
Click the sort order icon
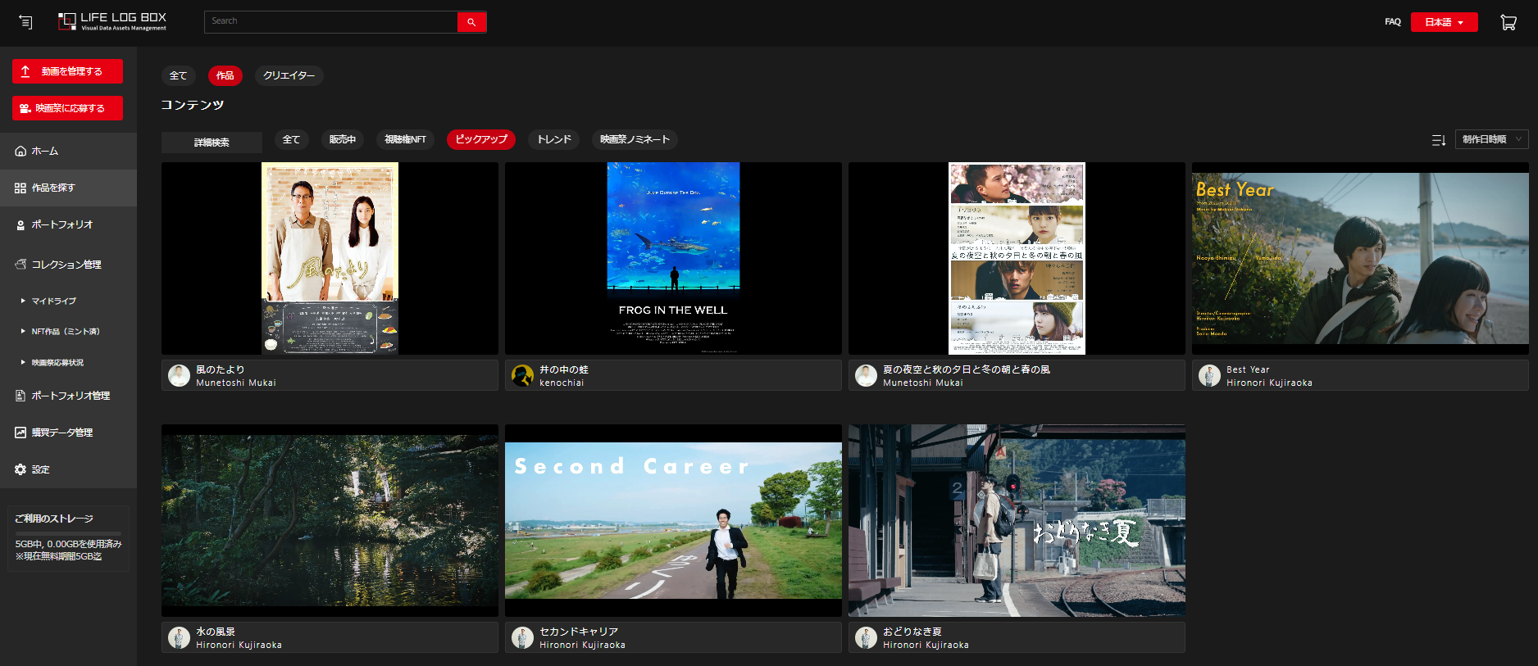coord(1438,140)
